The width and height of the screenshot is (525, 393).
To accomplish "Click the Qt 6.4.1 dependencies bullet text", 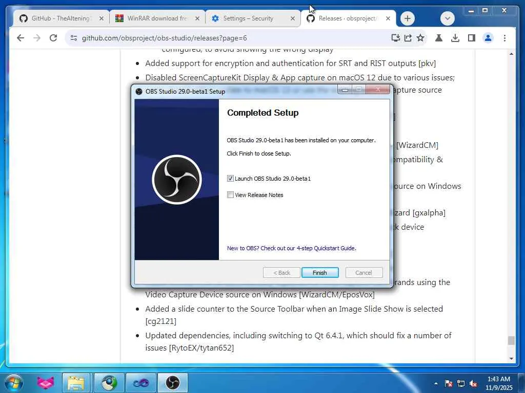I will pos(298,341).
